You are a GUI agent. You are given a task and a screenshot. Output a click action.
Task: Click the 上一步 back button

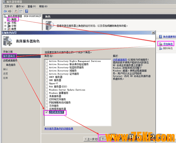coord(91,139)
